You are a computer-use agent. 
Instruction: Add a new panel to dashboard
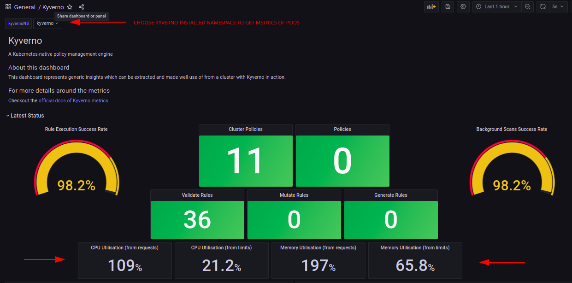coord(431,6)
